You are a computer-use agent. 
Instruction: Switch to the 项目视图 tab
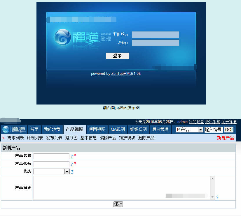tap(97, 130)
